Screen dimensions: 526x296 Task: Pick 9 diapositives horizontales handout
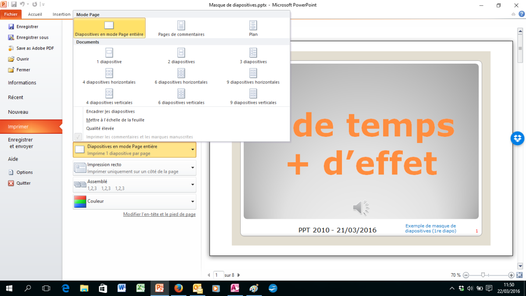(253, 76)
